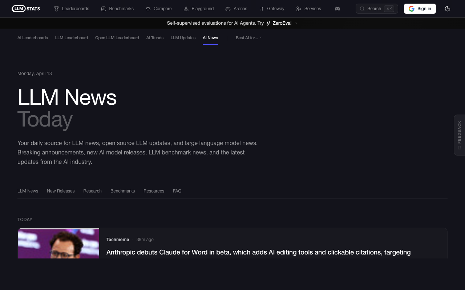Image resolution: width=465 pixels, height=290 pixels.
Task: Click the Playground shapes icon
Action: pos(186,9)
